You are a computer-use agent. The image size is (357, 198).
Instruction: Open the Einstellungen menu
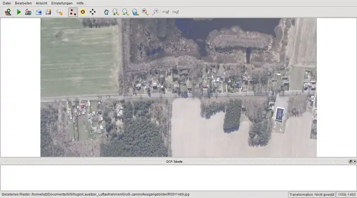[x=62, y=3]
